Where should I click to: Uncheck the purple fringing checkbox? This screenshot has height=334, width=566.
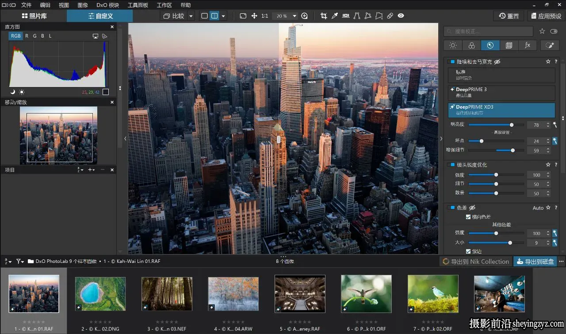tap(468, 251)
